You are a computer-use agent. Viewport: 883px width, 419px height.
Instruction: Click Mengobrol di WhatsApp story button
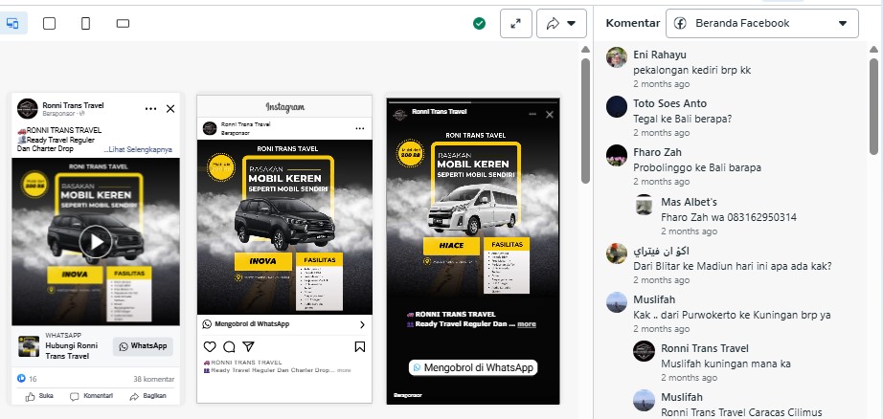point(473,367)
